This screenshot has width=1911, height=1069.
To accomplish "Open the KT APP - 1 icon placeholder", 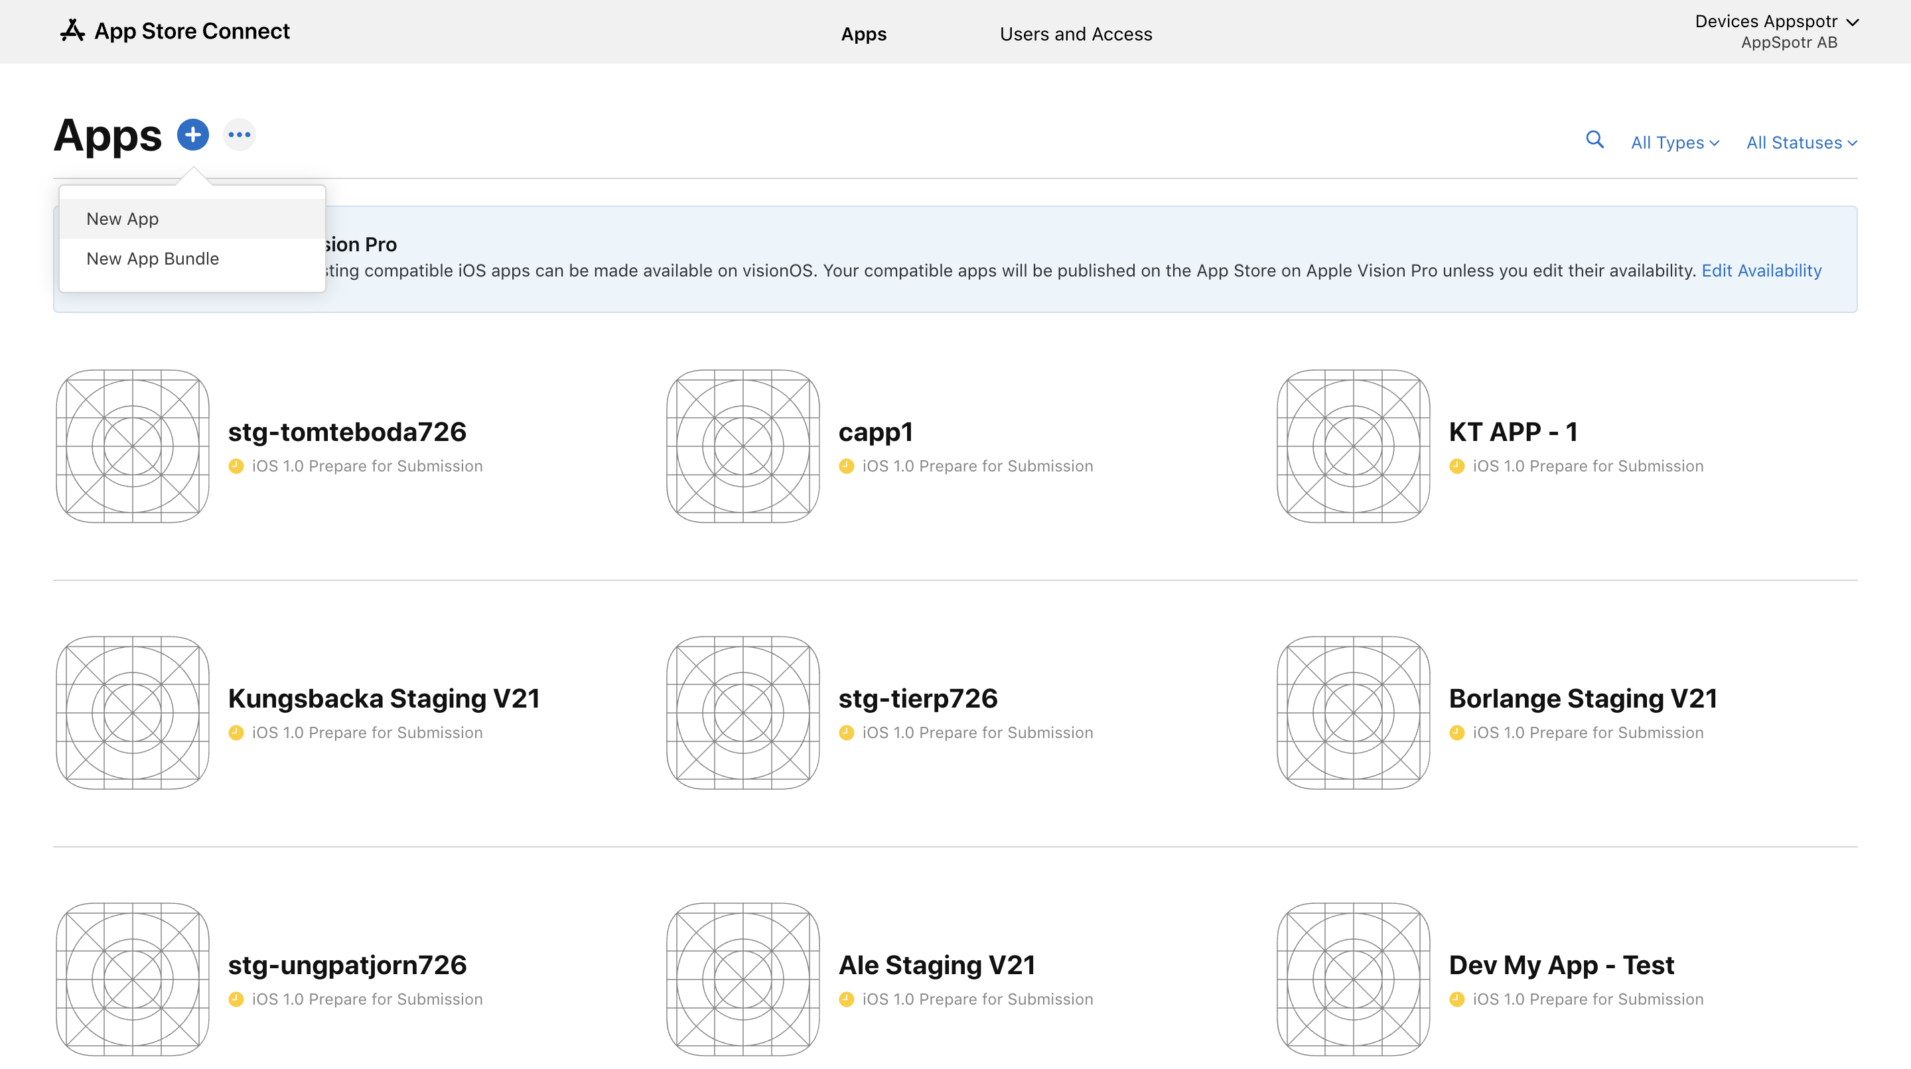I will pos(1353,446).
